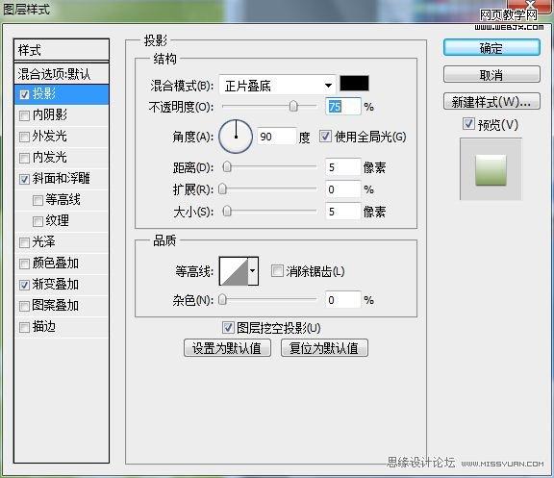Click the 等高线 contour thumbnail in 品质
The width and height of the screenshot is (554, 478).
(234, 271)
